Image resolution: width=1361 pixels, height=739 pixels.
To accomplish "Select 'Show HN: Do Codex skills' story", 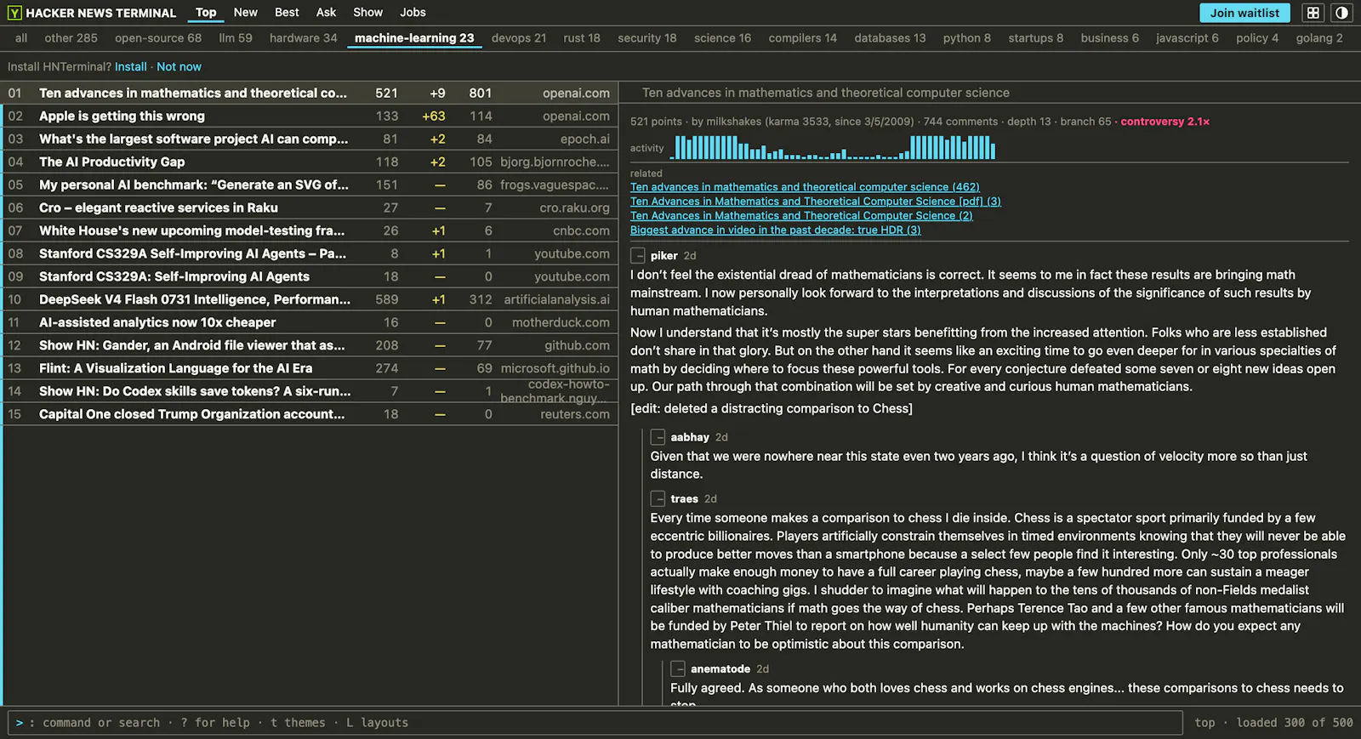I will pyautogui.click(x=310, y=391).
